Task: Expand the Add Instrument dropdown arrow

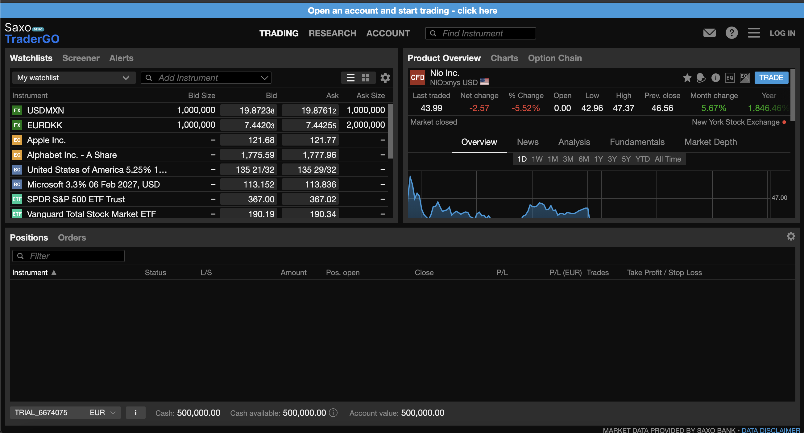Action: [264, 78]
